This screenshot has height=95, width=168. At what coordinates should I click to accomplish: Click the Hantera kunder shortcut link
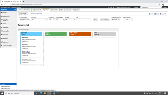point(6,88)
